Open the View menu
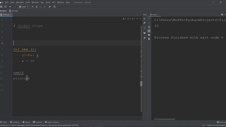 coord(12,2)
